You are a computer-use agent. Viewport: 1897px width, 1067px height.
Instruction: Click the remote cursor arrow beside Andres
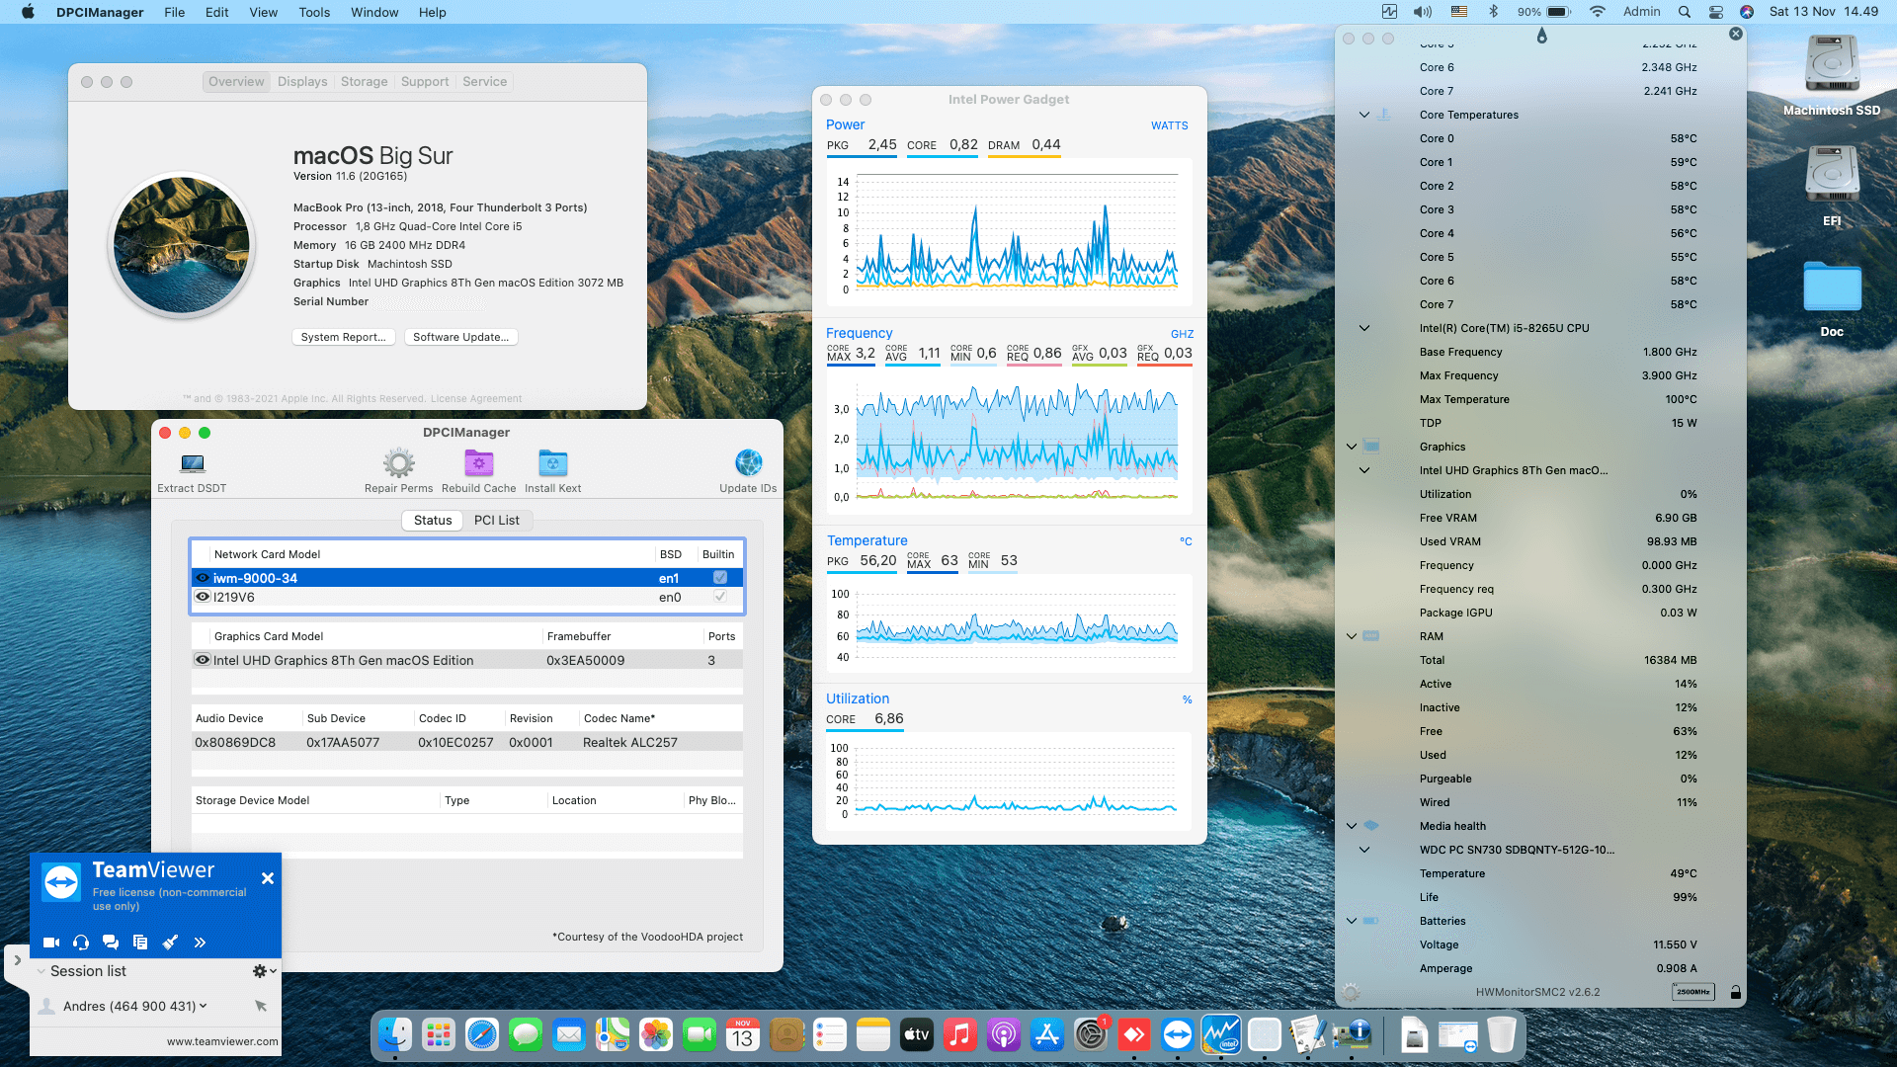(261, 1006)
